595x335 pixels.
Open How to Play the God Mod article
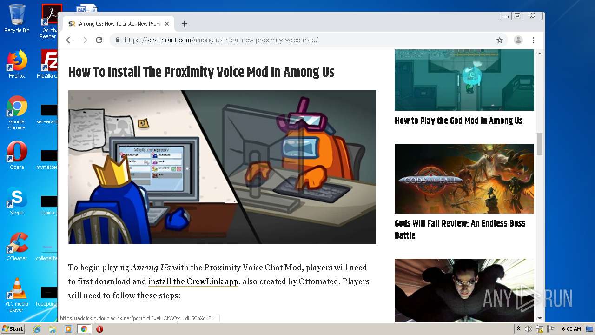coord(459,121)
